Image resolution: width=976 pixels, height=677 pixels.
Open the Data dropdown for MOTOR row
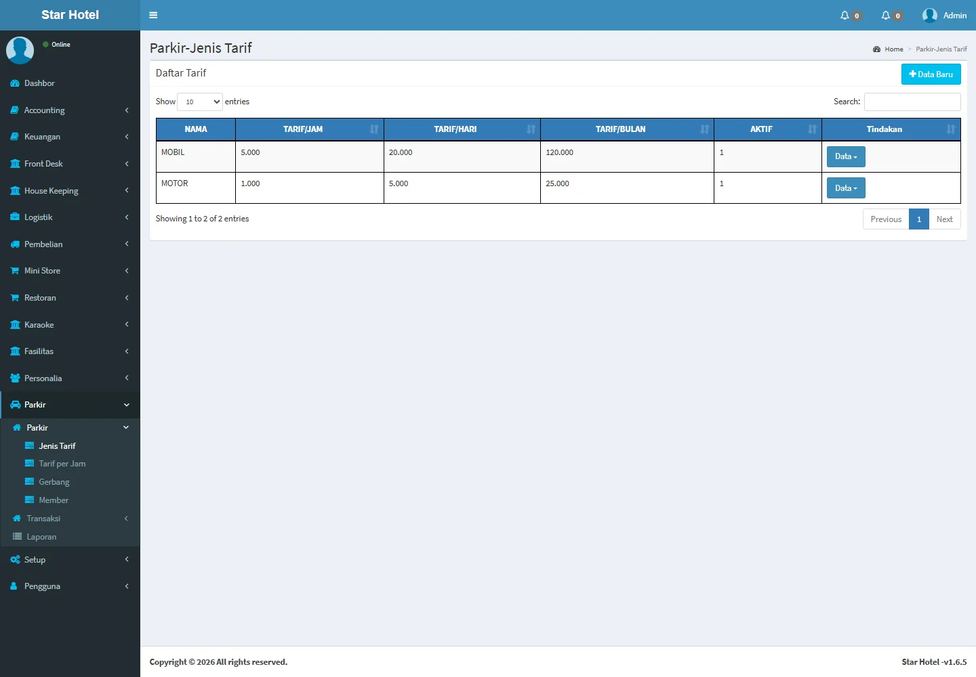(x=845, y=188)
